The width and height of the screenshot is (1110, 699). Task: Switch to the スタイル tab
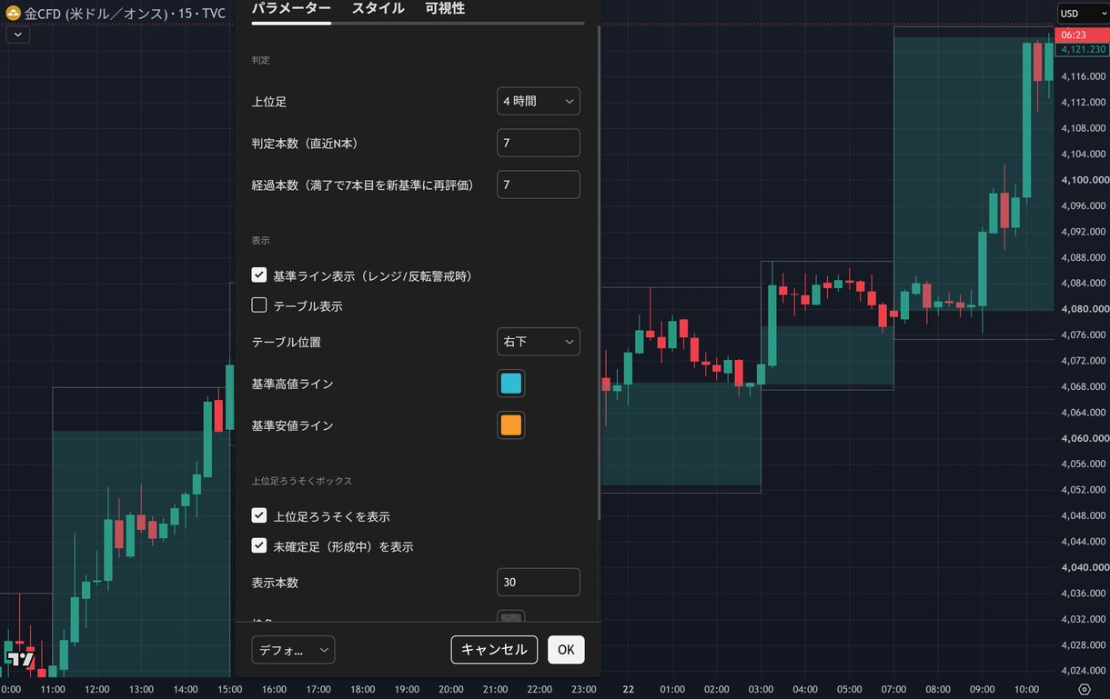point(378,8)
